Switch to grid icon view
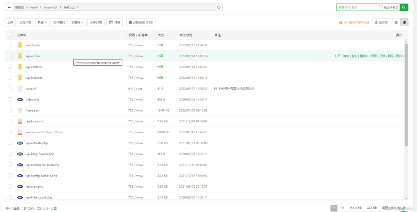The height and width of the screenshot is (212, 417). [396, 22]
